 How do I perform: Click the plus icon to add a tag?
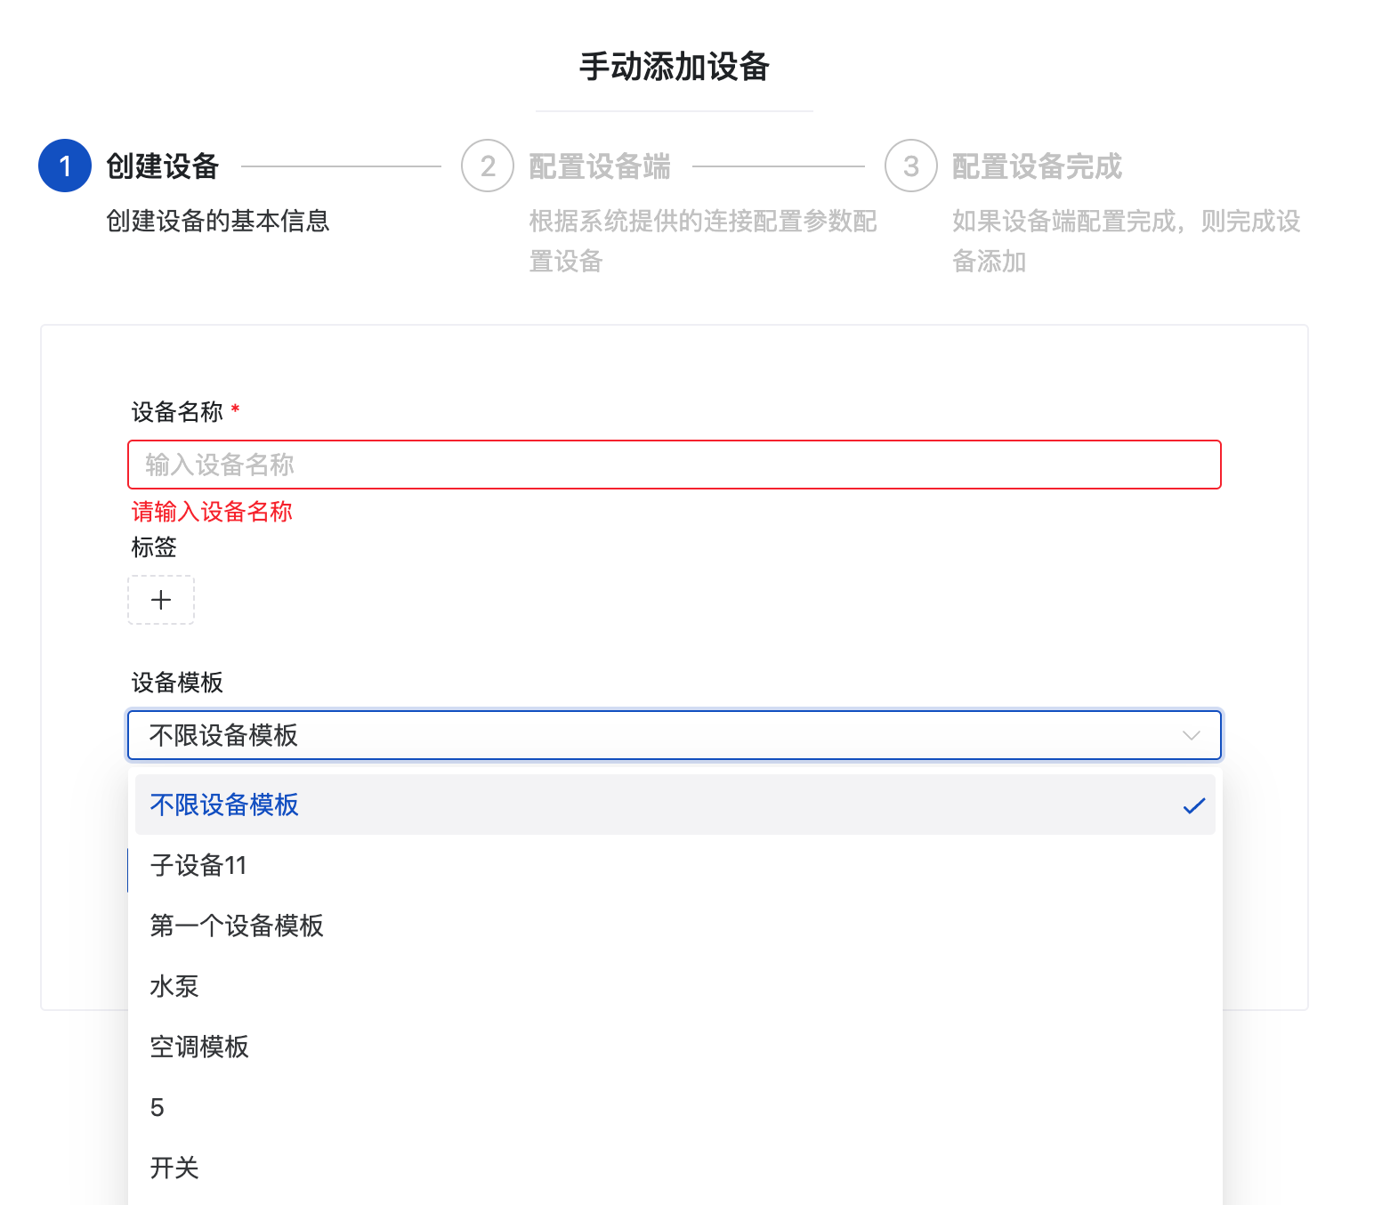(x=161, y=600)
